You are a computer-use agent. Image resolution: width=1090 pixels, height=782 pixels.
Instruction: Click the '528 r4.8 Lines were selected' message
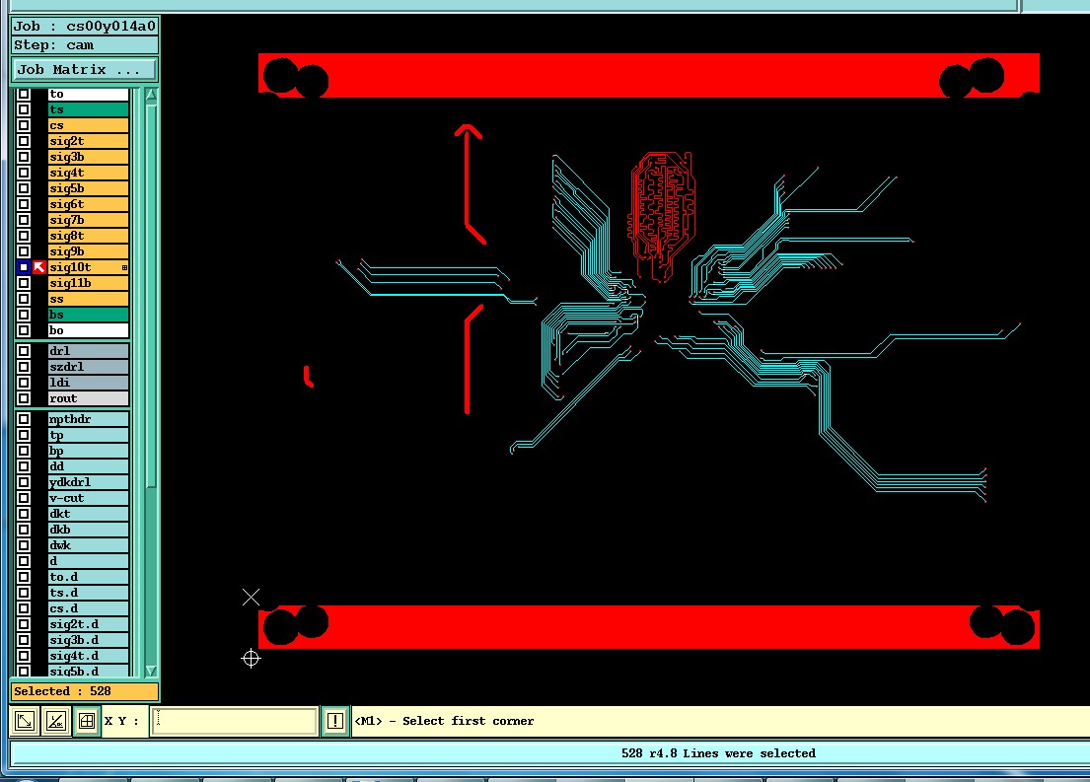(x=718, y=753)
